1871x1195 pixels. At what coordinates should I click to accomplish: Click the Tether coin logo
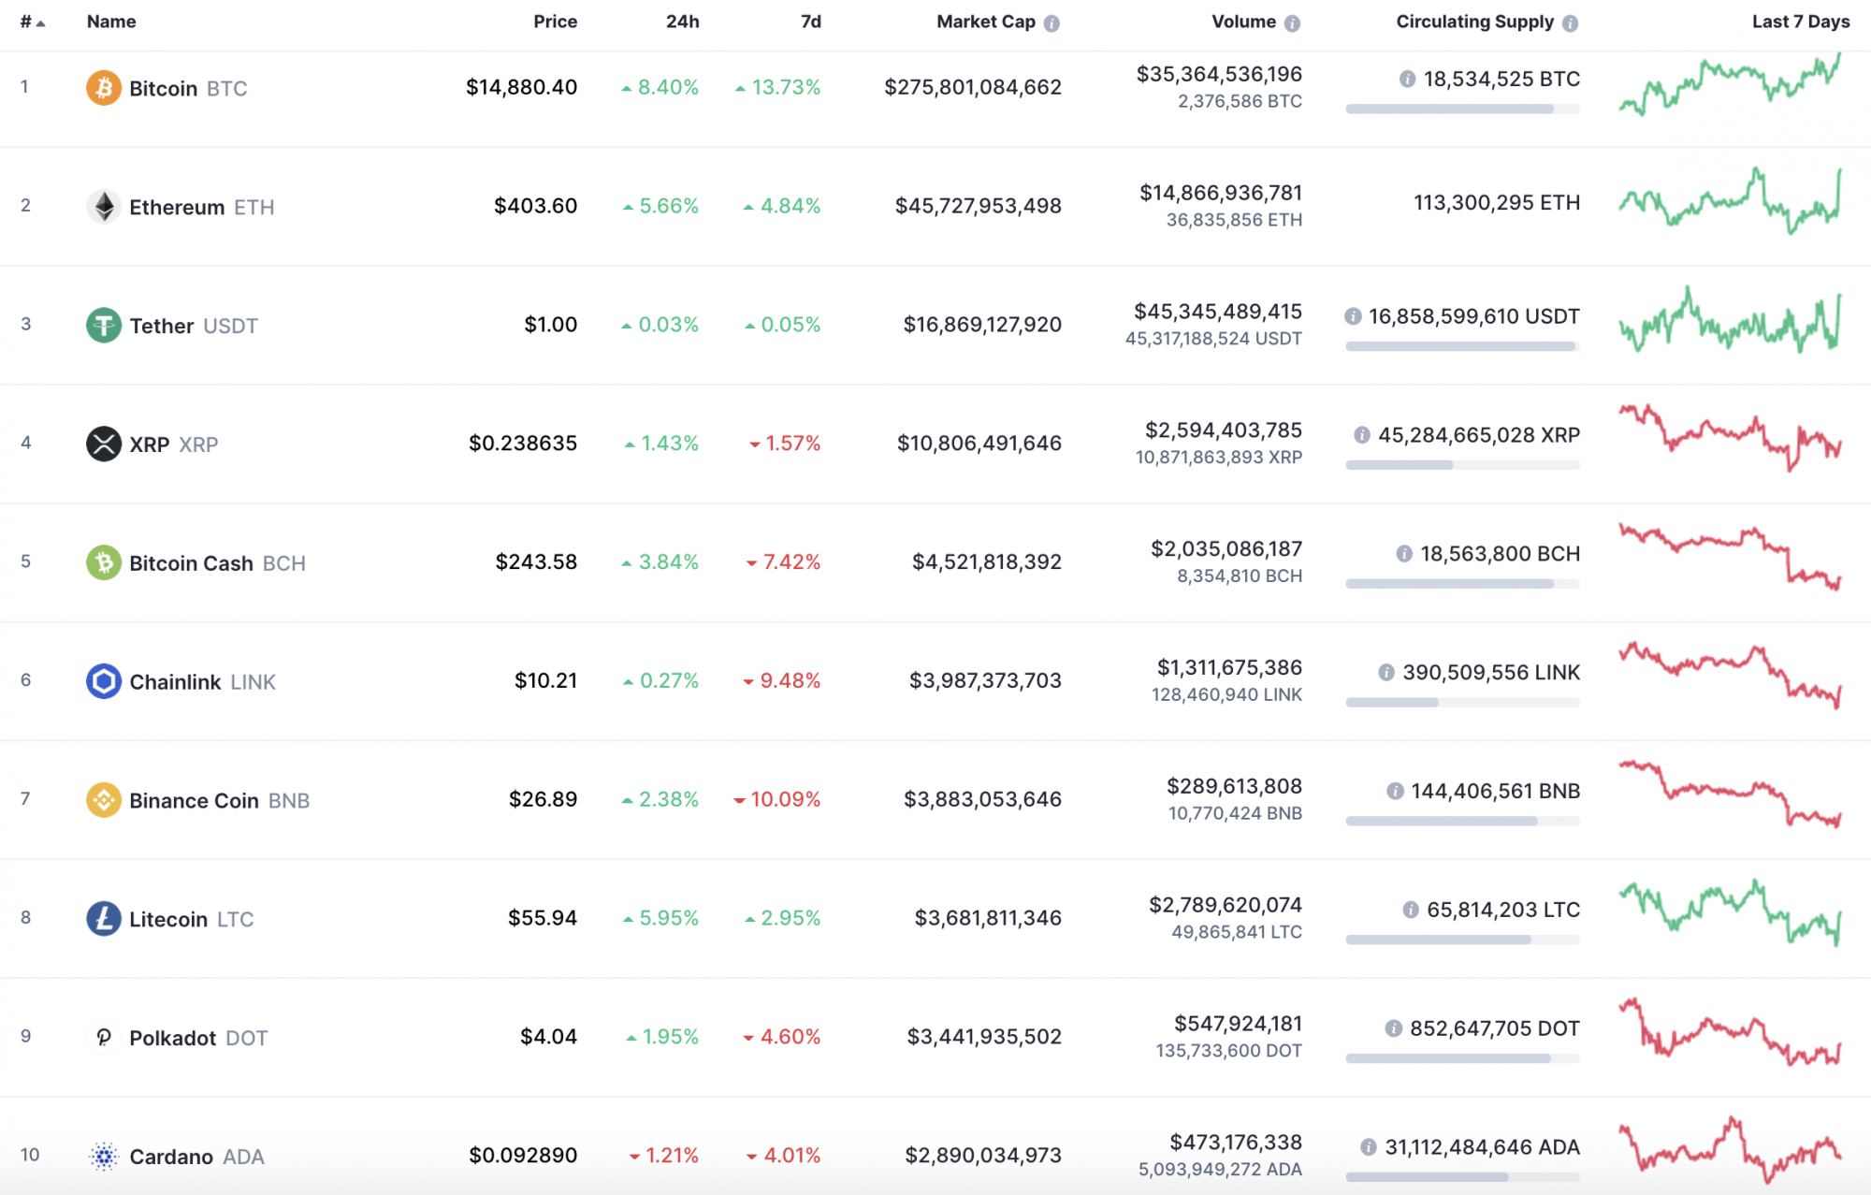tap(104, 326)
